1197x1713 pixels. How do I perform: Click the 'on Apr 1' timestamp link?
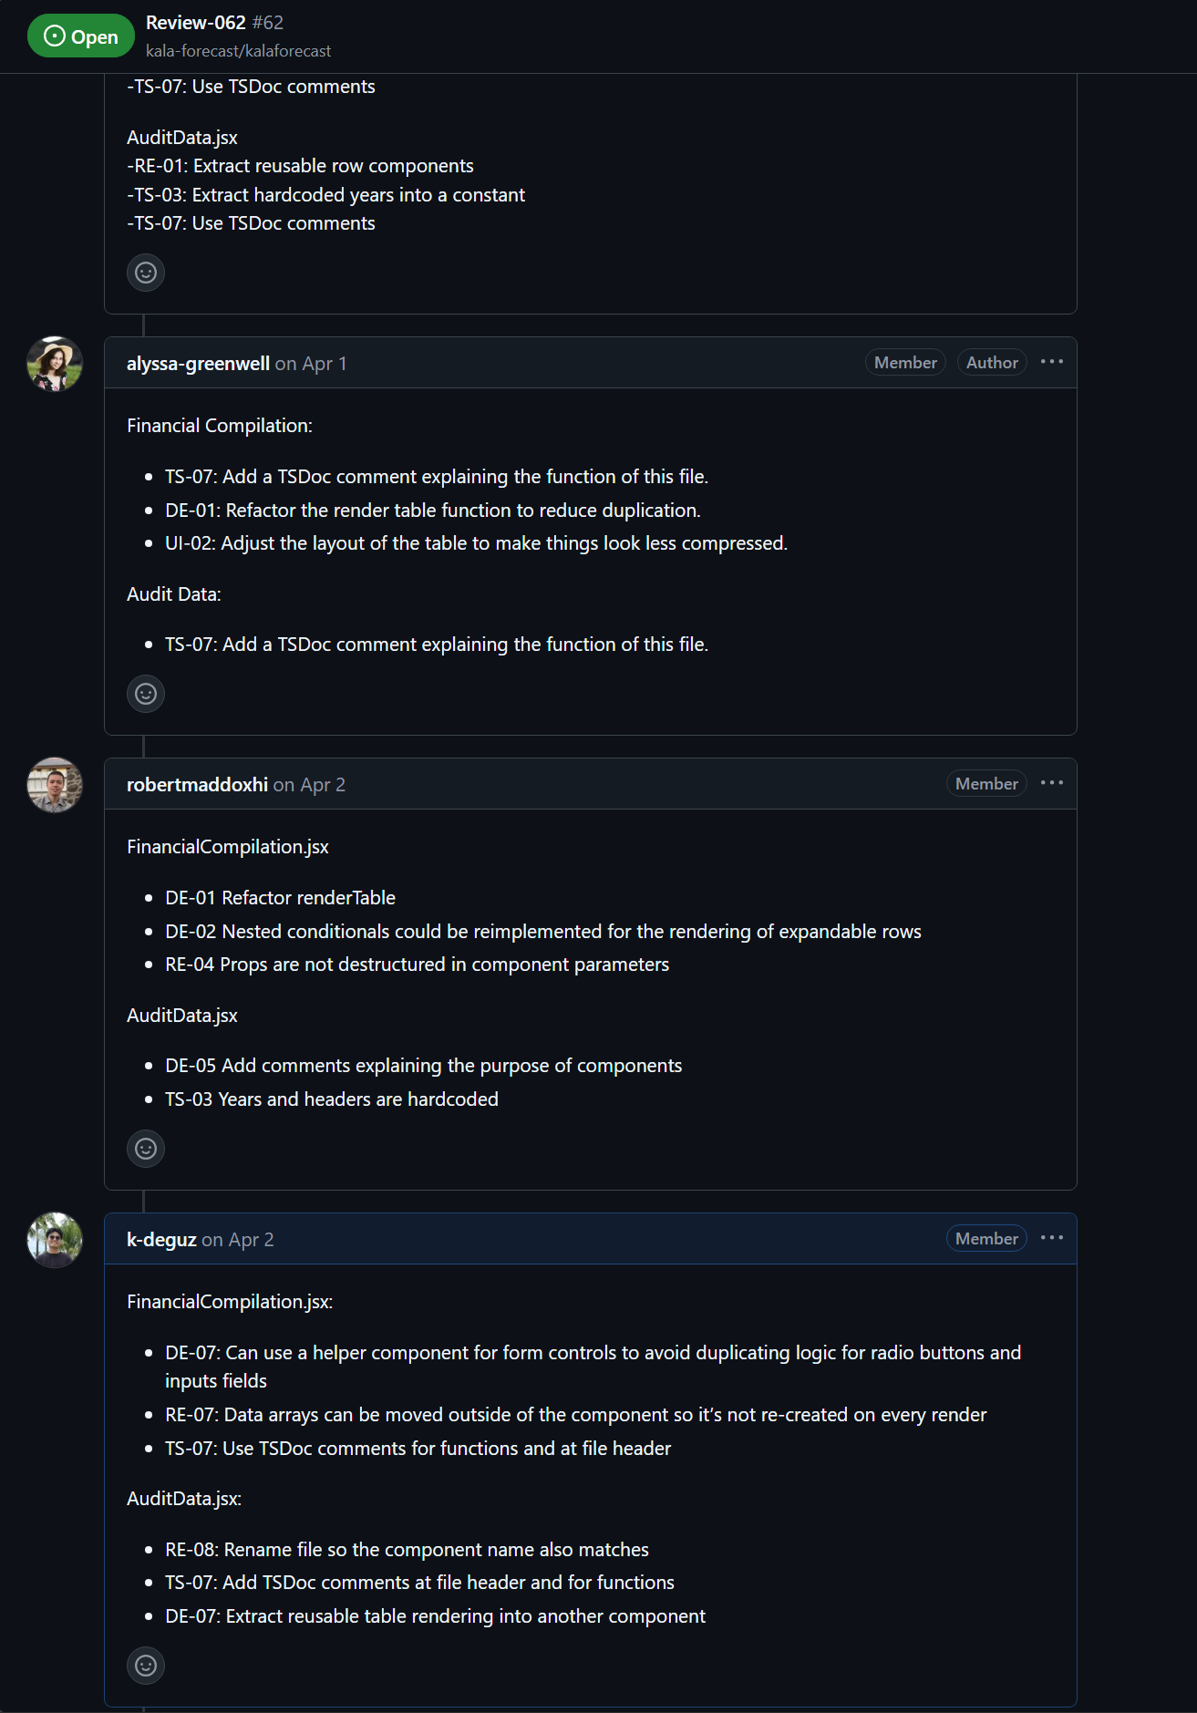(x=311, y=364)
